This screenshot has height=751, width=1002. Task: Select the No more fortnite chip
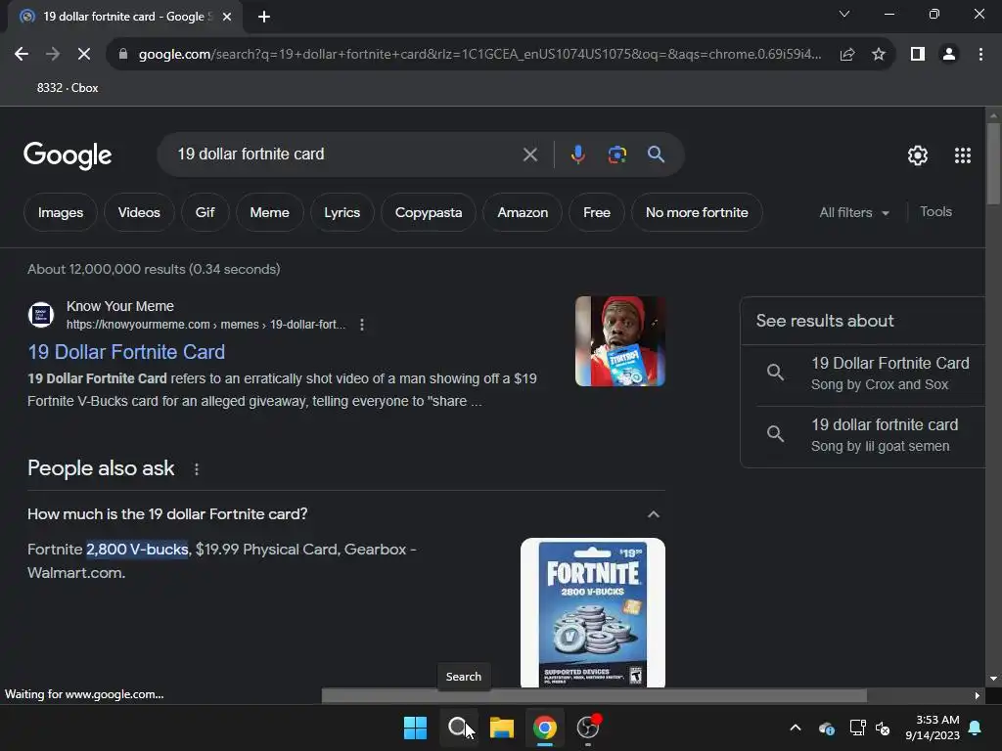point(697,212)
